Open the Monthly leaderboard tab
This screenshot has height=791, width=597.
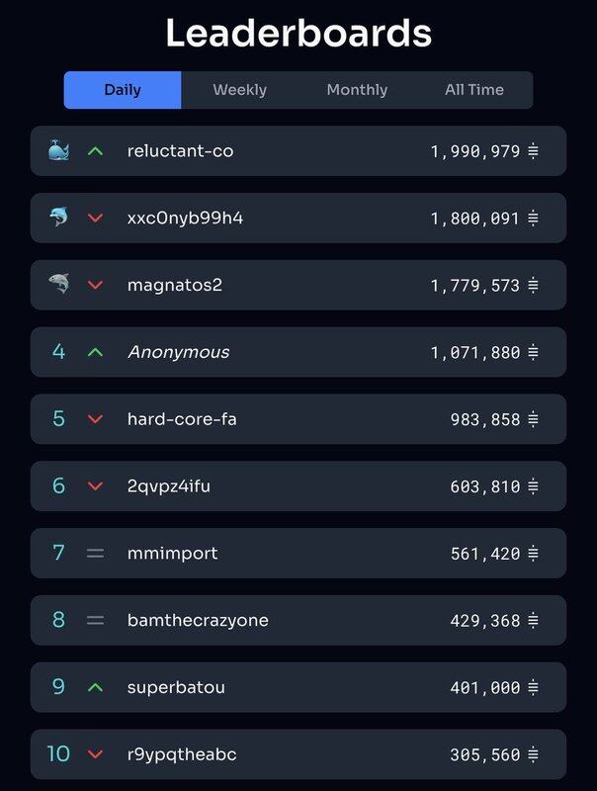pos(357,90)
